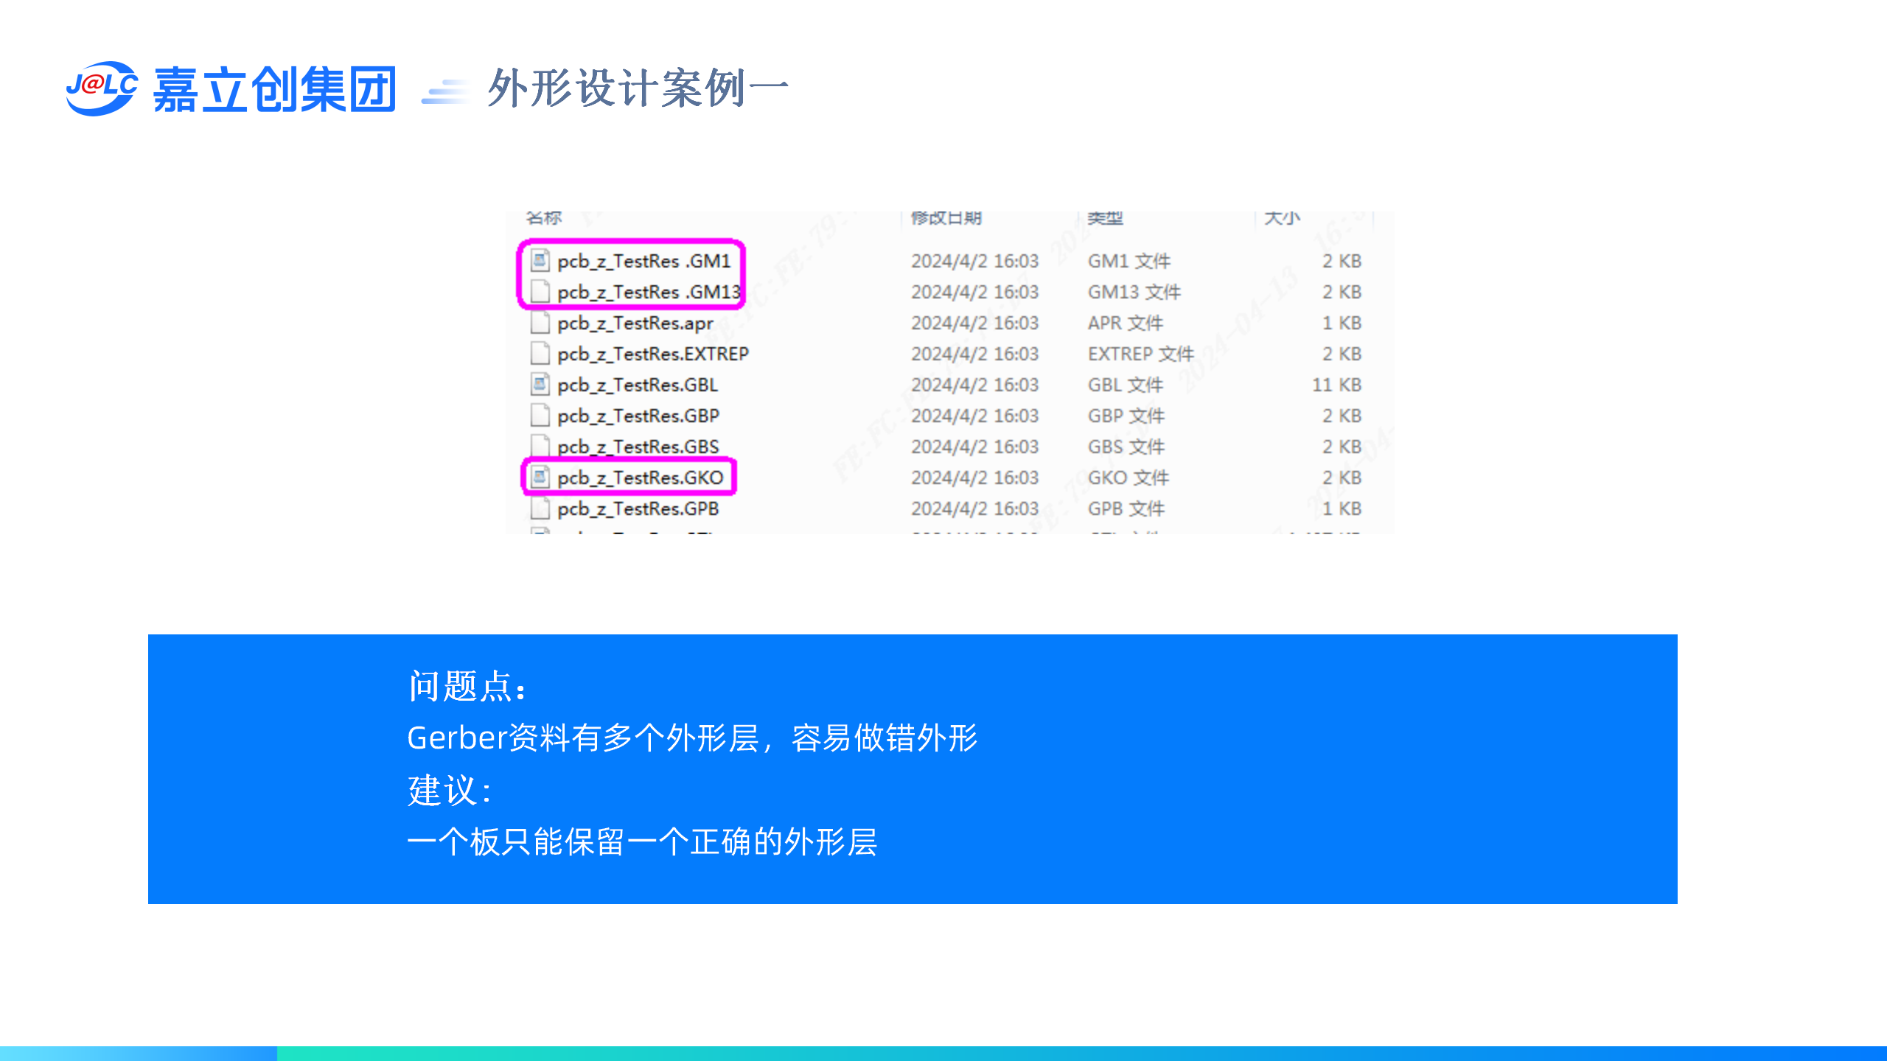This screenshot has height=1061, width=1887.
Task: Click file icon of pcb_z_TestRes.GKO
Action: point(540,477)
